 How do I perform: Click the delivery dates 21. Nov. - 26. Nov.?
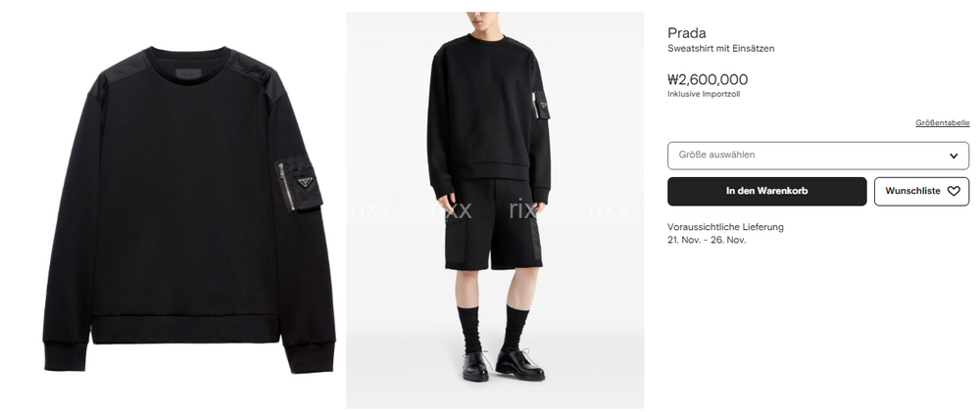click(x=707, y=241)
